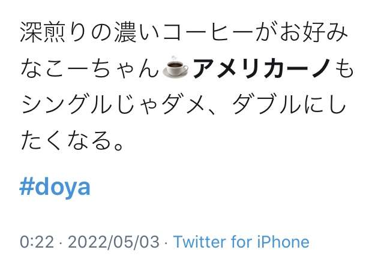Open the Twitter for iPhone source link
Viewport: 384px width, 259px height.
241,242
